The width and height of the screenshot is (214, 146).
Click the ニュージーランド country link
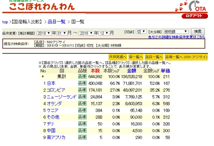click(62, 97)
